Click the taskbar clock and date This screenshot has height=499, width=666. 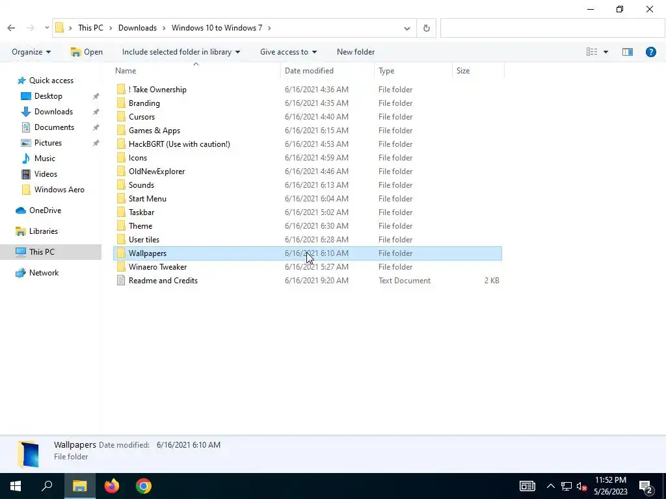click(x=610, y=486)
